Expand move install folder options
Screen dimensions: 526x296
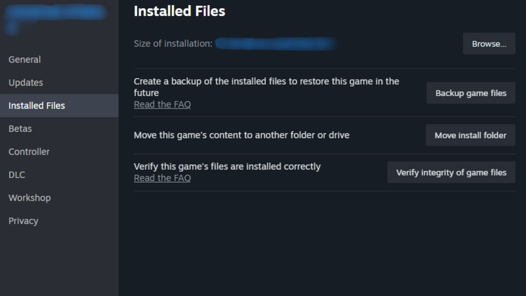(471, 135)
